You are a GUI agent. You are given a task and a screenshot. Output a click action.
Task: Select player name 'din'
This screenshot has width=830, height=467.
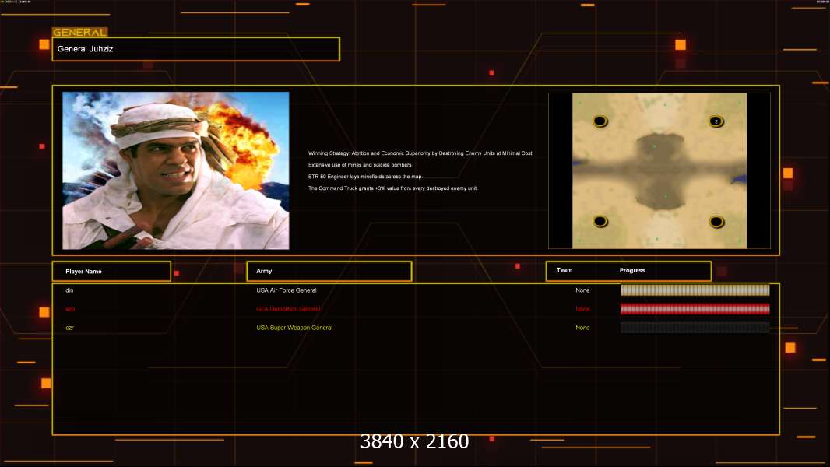(x=69, y=290)
